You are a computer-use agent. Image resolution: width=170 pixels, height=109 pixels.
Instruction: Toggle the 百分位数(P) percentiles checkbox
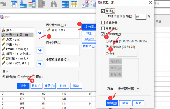click(x=103, y=34)
